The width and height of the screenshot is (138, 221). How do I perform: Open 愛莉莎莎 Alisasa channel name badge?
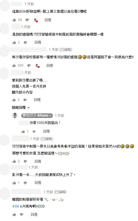[37, 116]
